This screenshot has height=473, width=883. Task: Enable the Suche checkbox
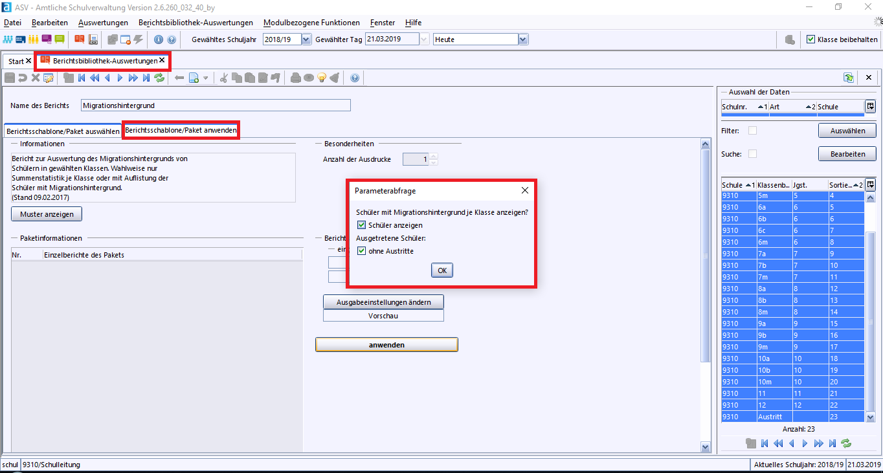click(x=752, y=154)
